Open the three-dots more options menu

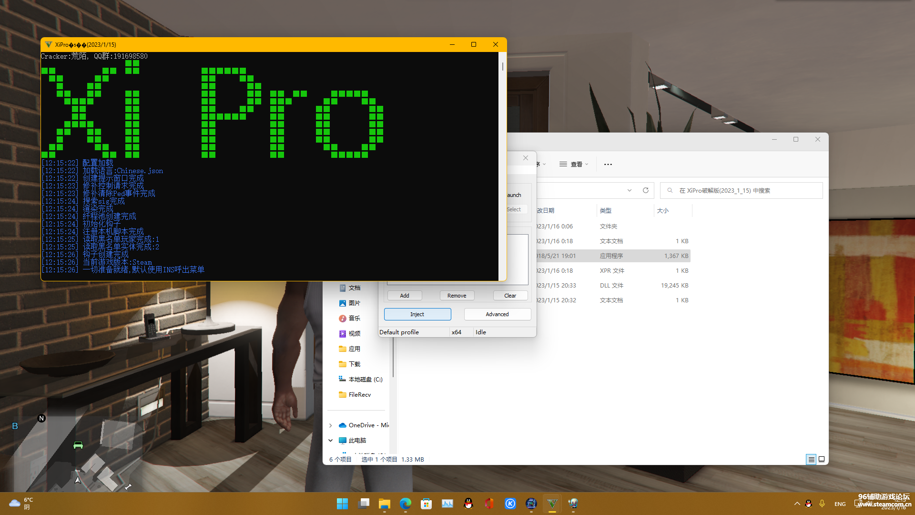(608, 164)
